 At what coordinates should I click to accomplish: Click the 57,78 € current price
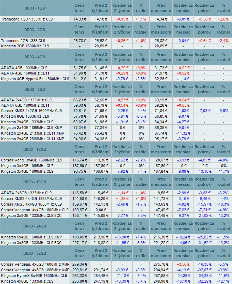(80, 116)
